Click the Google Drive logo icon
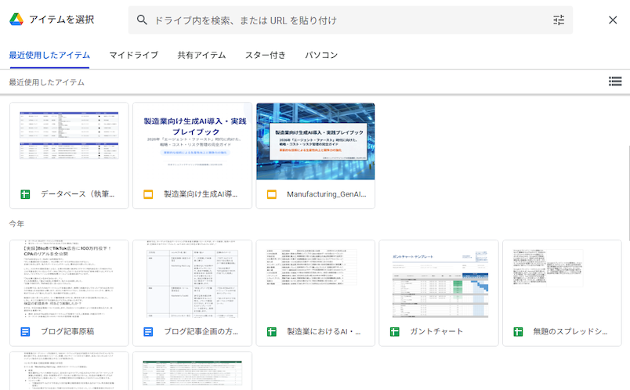 (16, 20)
